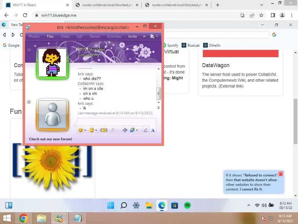This screenshot has height=224, width=298.
Task: Open the Games menu in chat
Action: tap(95, 36)
